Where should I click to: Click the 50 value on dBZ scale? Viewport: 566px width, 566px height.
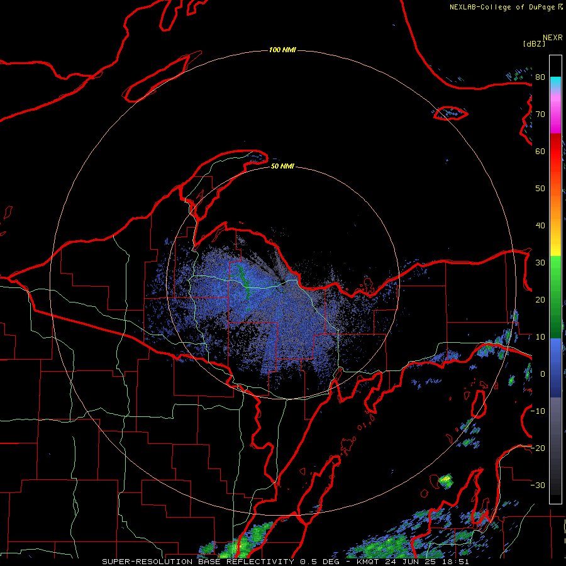tap(540, 189)
